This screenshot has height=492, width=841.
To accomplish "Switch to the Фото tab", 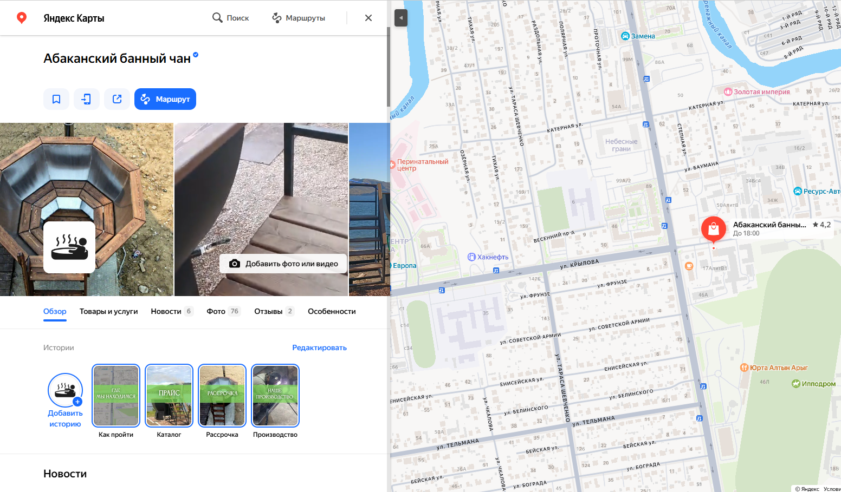I will (x=223, y=311).
